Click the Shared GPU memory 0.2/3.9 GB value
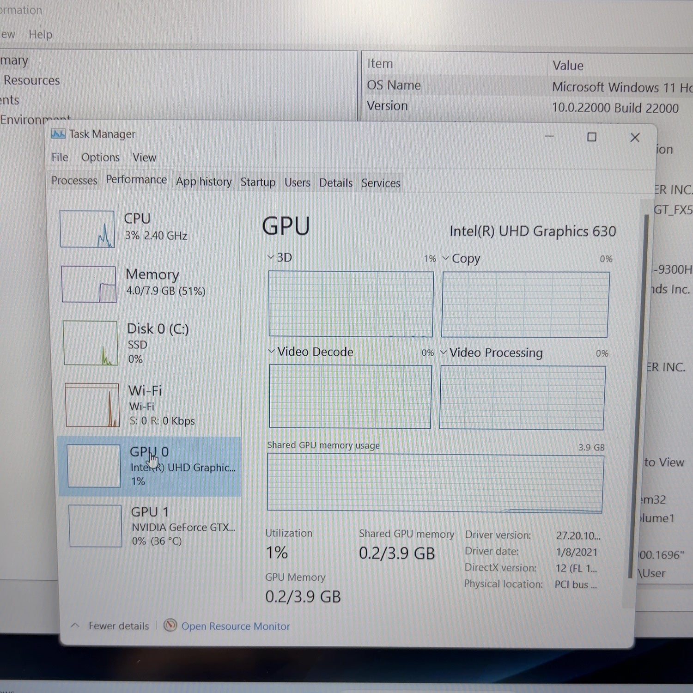 tap(397, 553)
